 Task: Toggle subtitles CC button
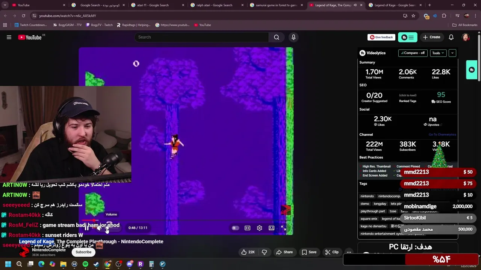pyautogui.click(x=247, y=228)
